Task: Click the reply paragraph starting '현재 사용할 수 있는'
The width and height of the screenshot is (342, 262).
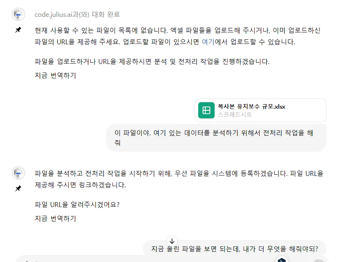Action: click(x=177, y=36)
